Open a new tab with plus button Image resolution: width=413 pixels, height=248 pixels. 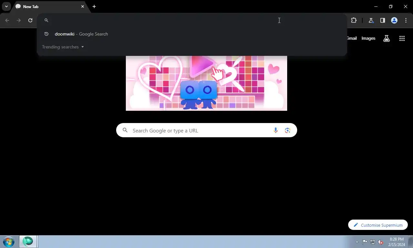point(94,6)
